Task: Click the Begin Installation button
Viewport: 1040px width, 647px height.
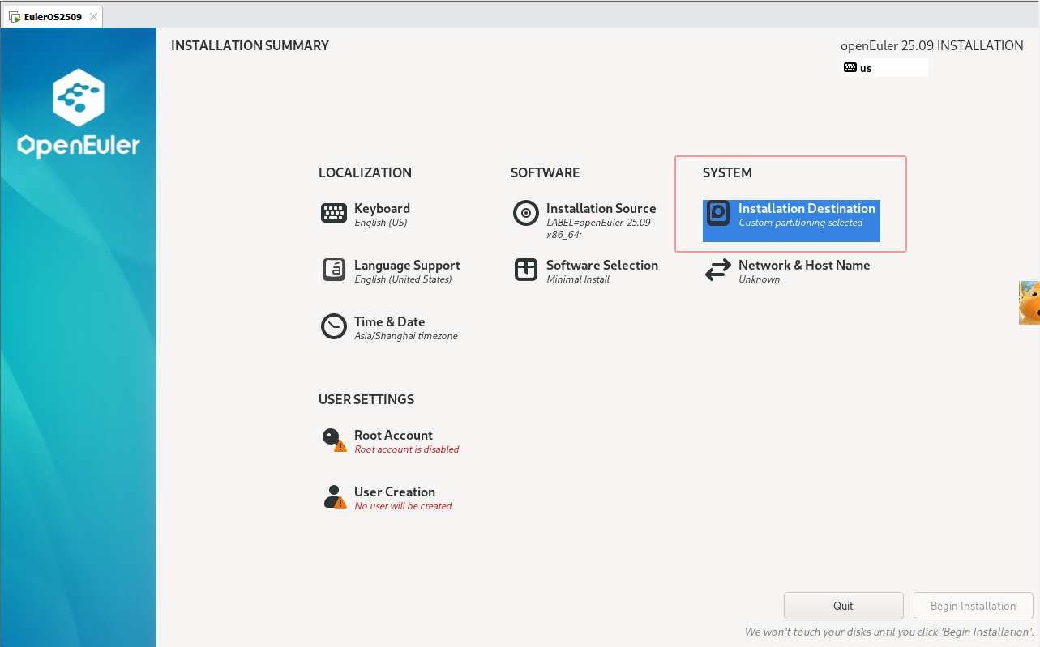Action: (x=973, y=606)
